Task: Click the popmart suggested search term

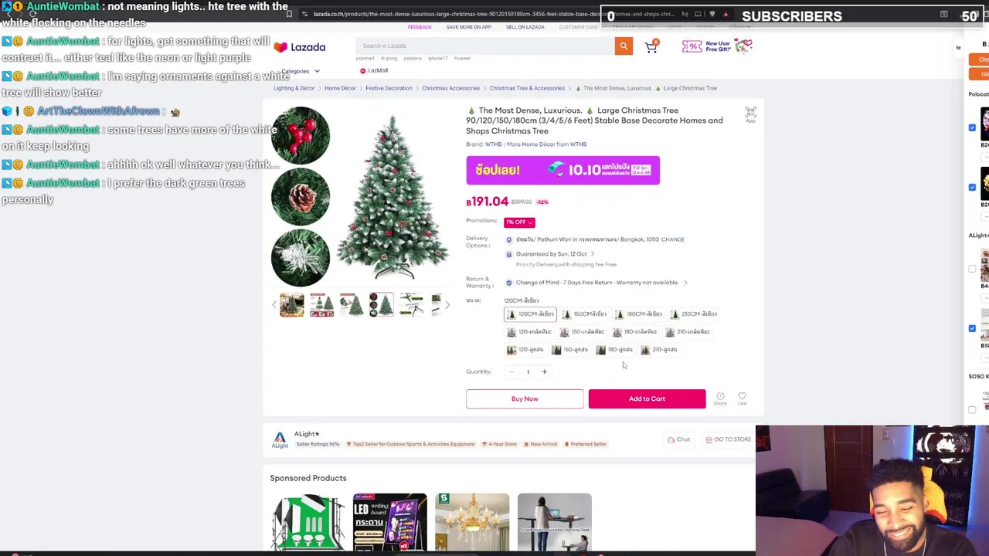Action: 365,59
